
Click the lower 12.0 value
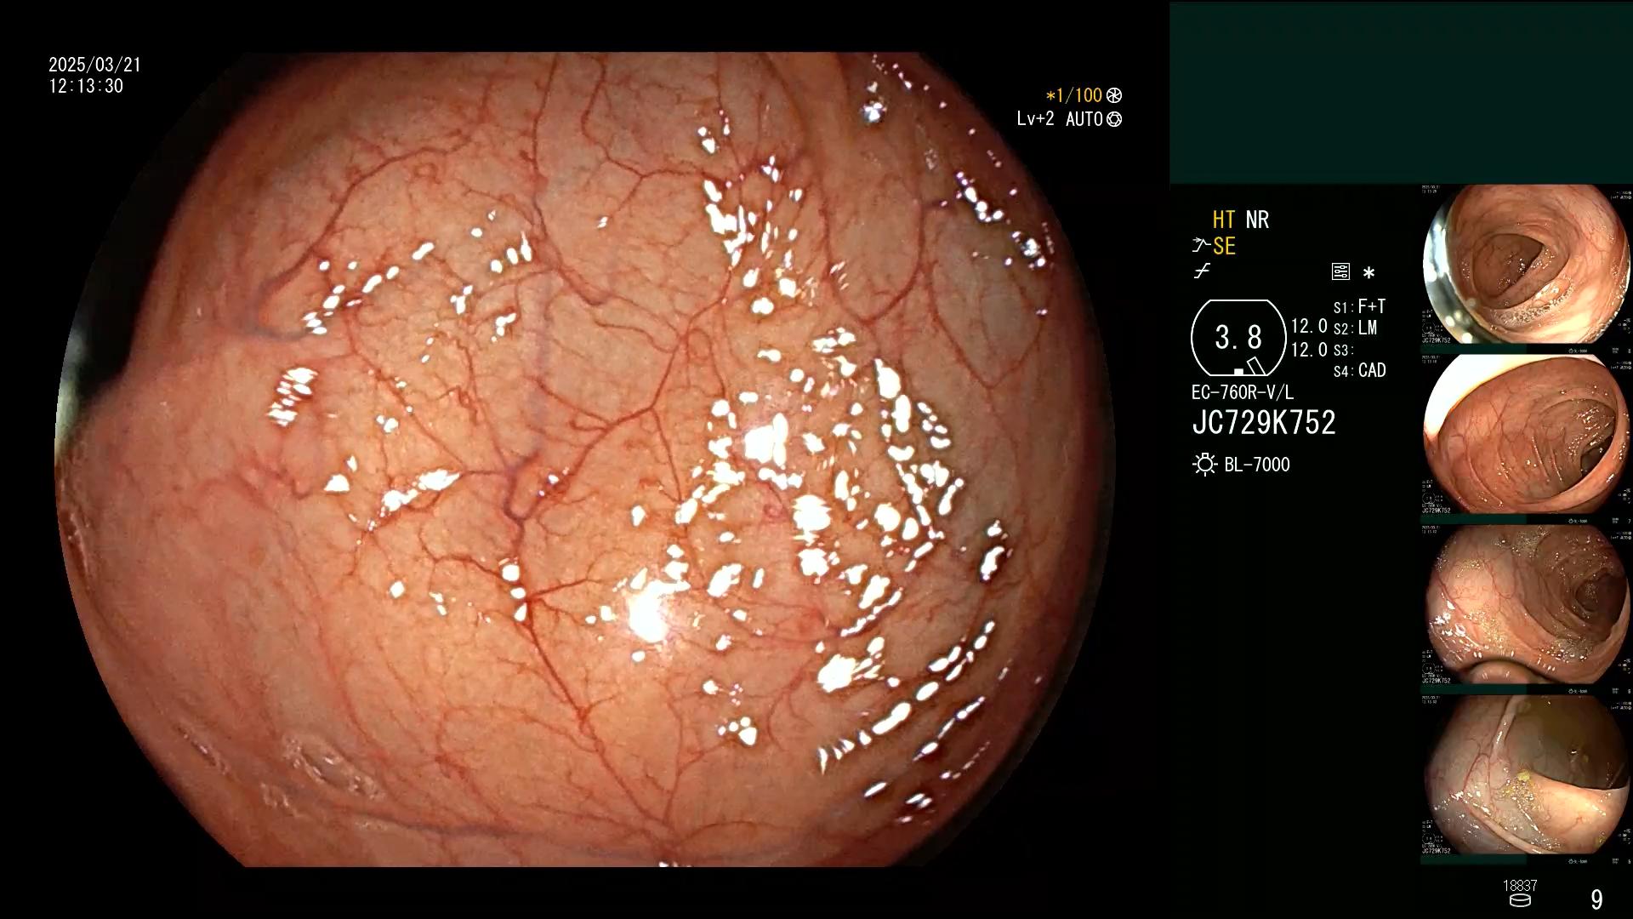point(1309,350)
